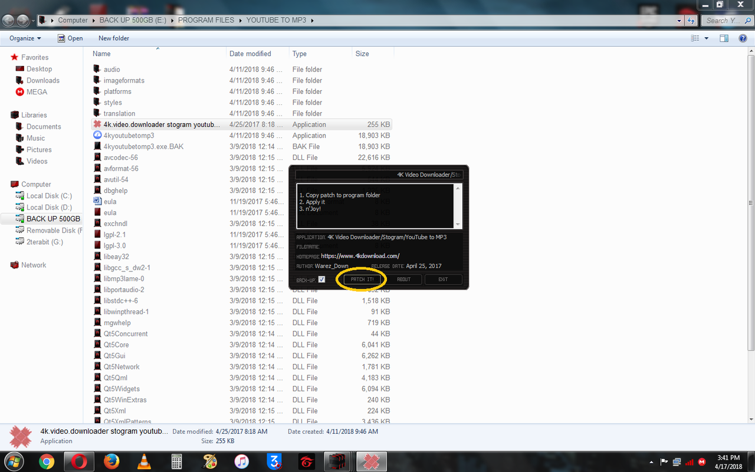755x472 pixels.
Task: Select Libraries in navigation pane
Action: [x=34, y=115]
